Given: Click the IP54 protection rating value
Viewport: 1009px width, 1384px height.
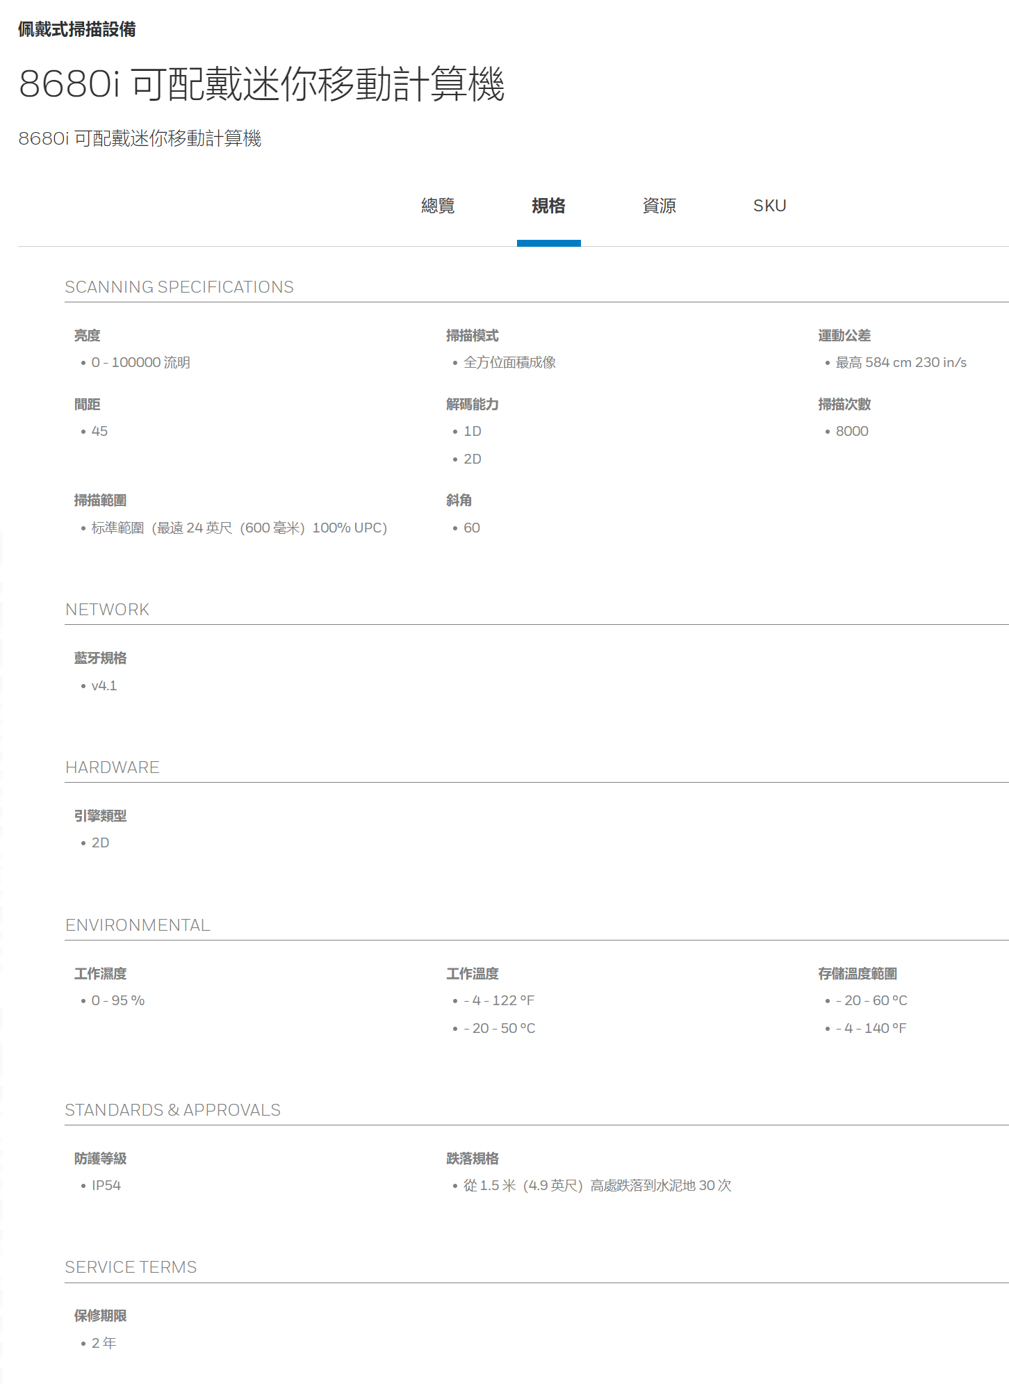Looking at the screenshot, I should pyautogui.click(x=106, y=1186).
